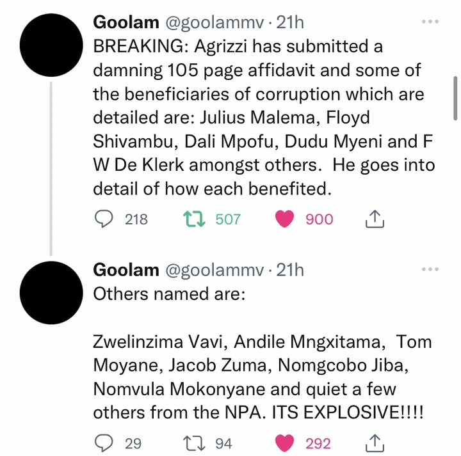Image resolution: width=461 pixels, height=456 pixels.
Task: Expand three-dot menu on second tweet
Action: click(430, 269)
